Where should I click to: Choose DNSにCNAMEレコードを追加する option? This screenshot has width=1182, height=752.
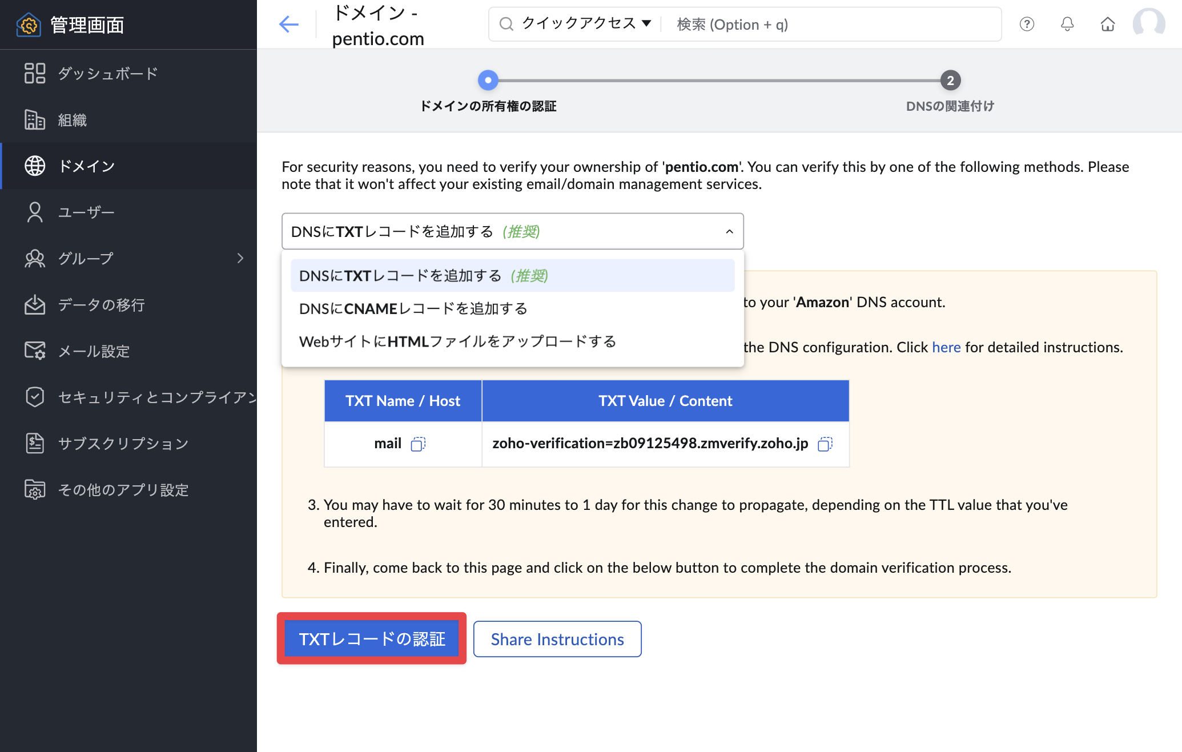(513, 308)
